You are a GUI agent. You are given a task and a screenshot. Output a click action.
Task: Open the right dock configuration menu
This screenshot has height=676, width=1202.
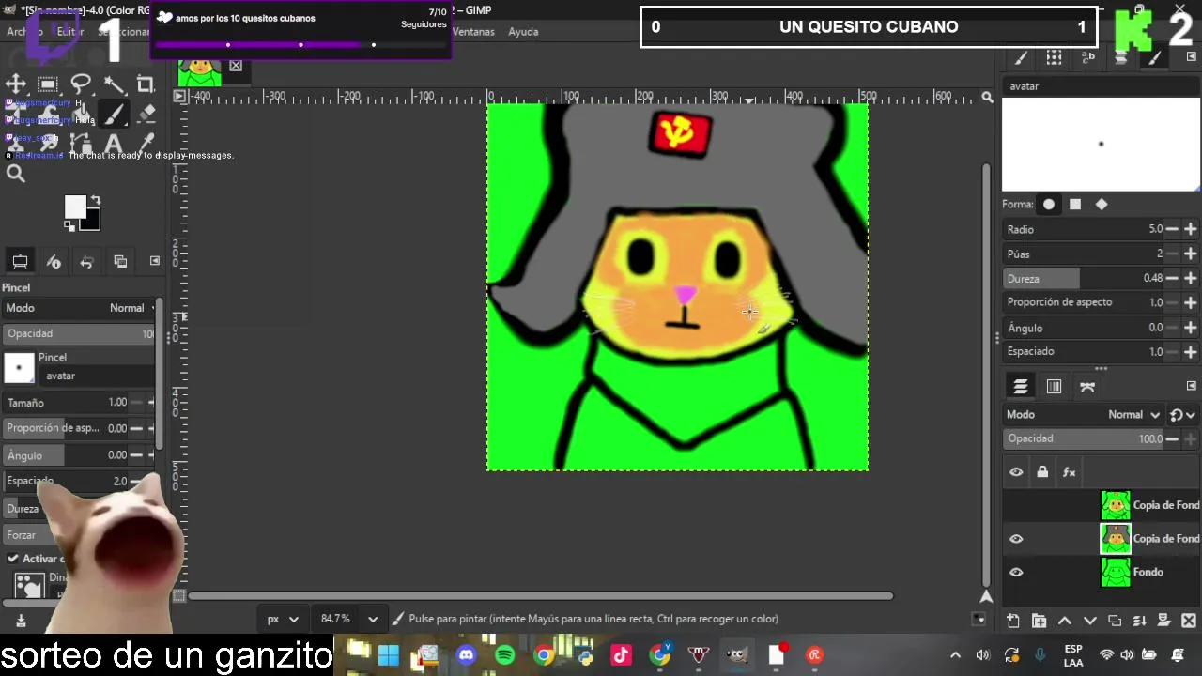pos(1192,56)
